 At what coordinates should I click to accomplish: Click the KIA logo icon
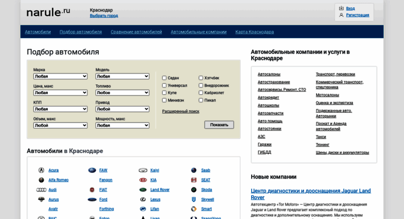pyautogui.click(x=143, y=180)
